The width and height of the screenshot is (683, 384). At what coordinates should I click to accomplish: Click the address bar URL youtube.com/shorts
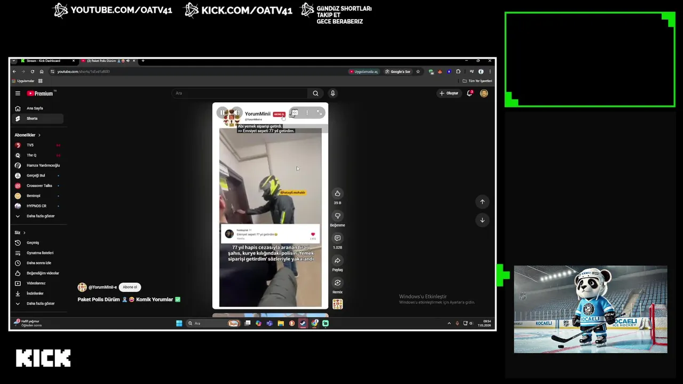[x=83, y=71]
